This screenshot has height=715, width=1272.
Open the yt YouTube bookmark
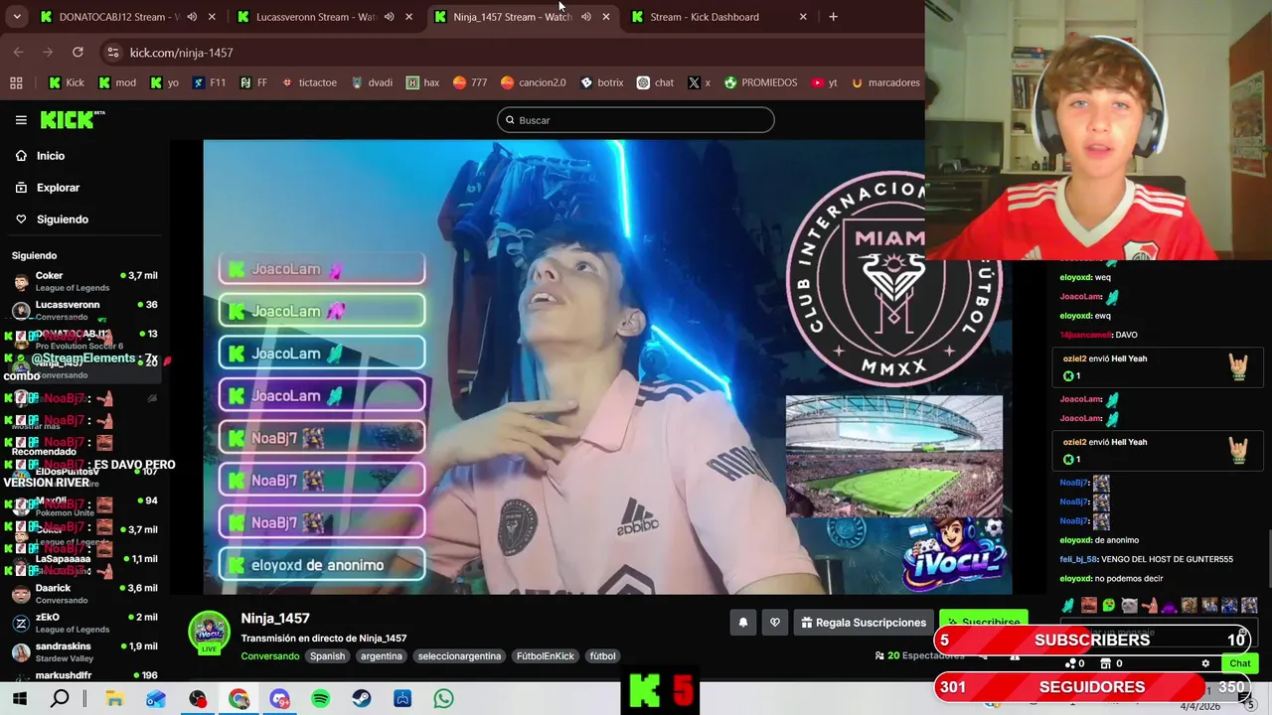(x=825, y=82)
